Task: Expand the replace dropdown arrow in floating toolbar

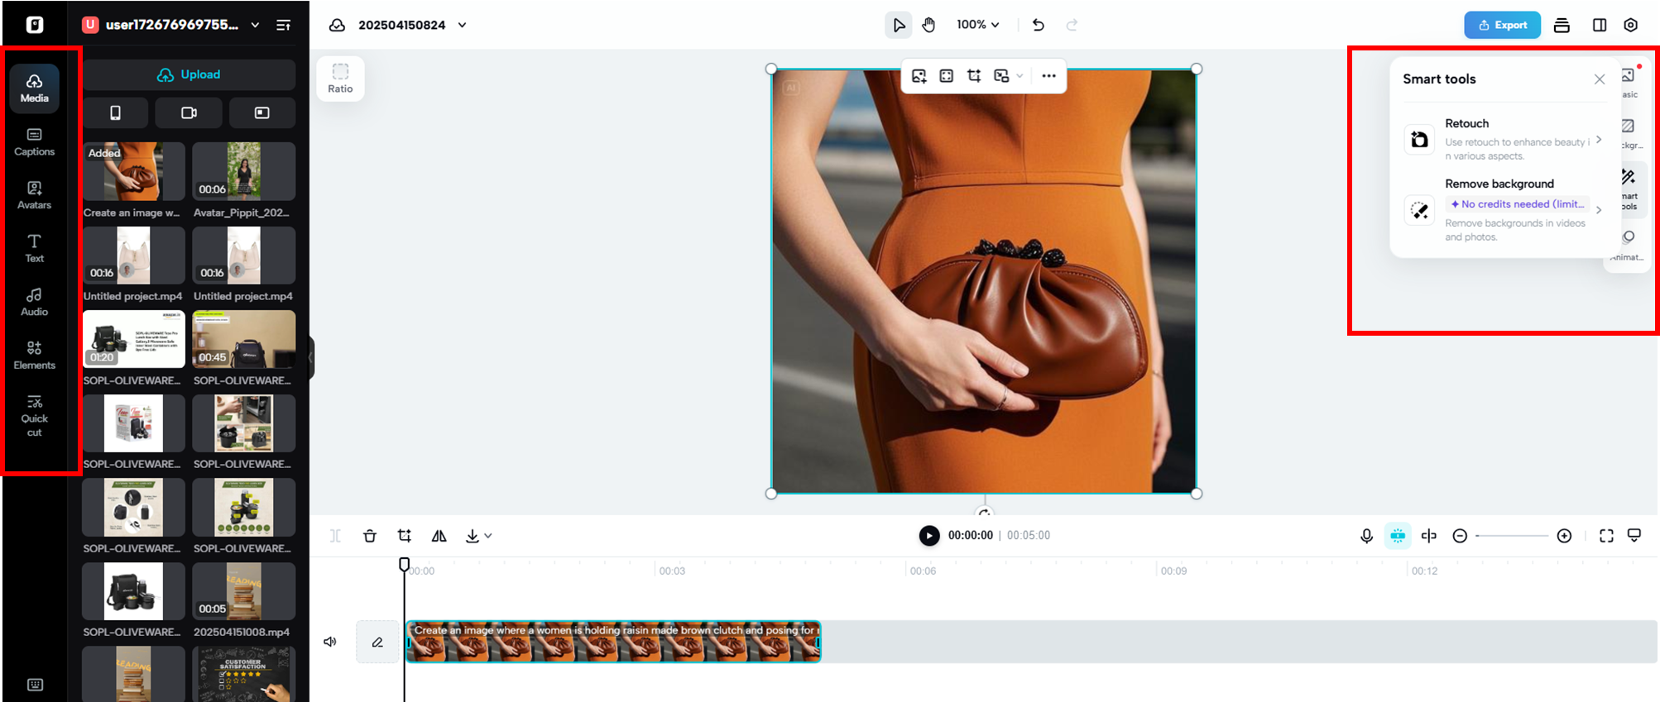Action: [1020, 76]
